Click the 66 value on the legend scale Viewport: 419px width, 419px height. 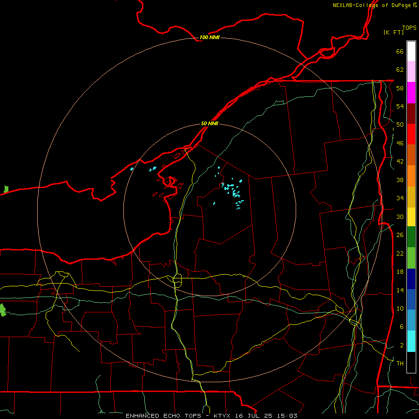click(400, 51)
